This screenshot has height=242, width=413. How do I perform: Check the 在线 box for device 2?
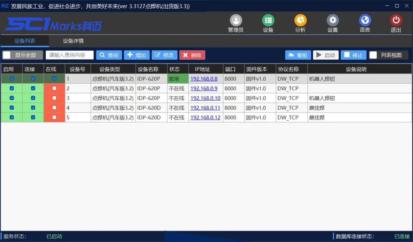pos(54,88)
